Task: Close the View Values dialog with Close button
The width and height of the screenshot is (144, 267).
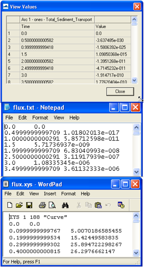Action: 120,91
